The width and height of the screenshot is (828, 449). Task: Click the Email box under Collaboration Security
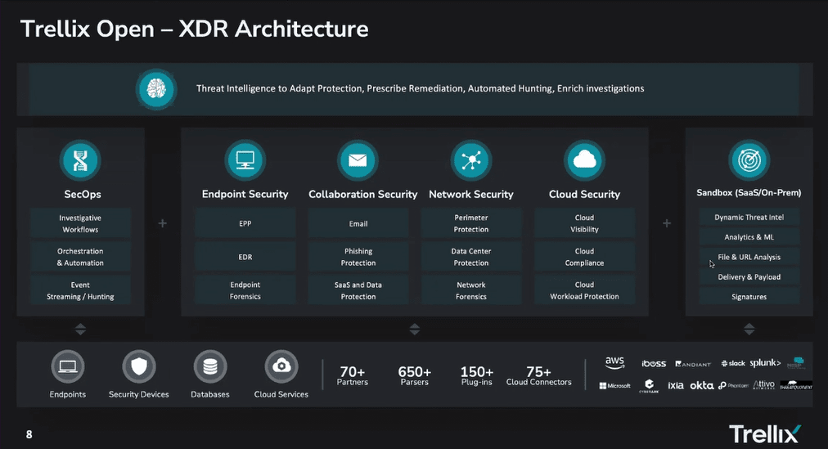(x=358, y=223)
